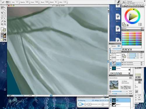Click the Opacity field in property bar

(27, 2)
